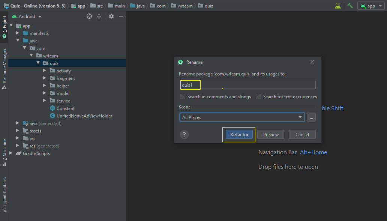Enable Search in comments and strings
This screenshot has height=221, width=387.
(183, 96)
